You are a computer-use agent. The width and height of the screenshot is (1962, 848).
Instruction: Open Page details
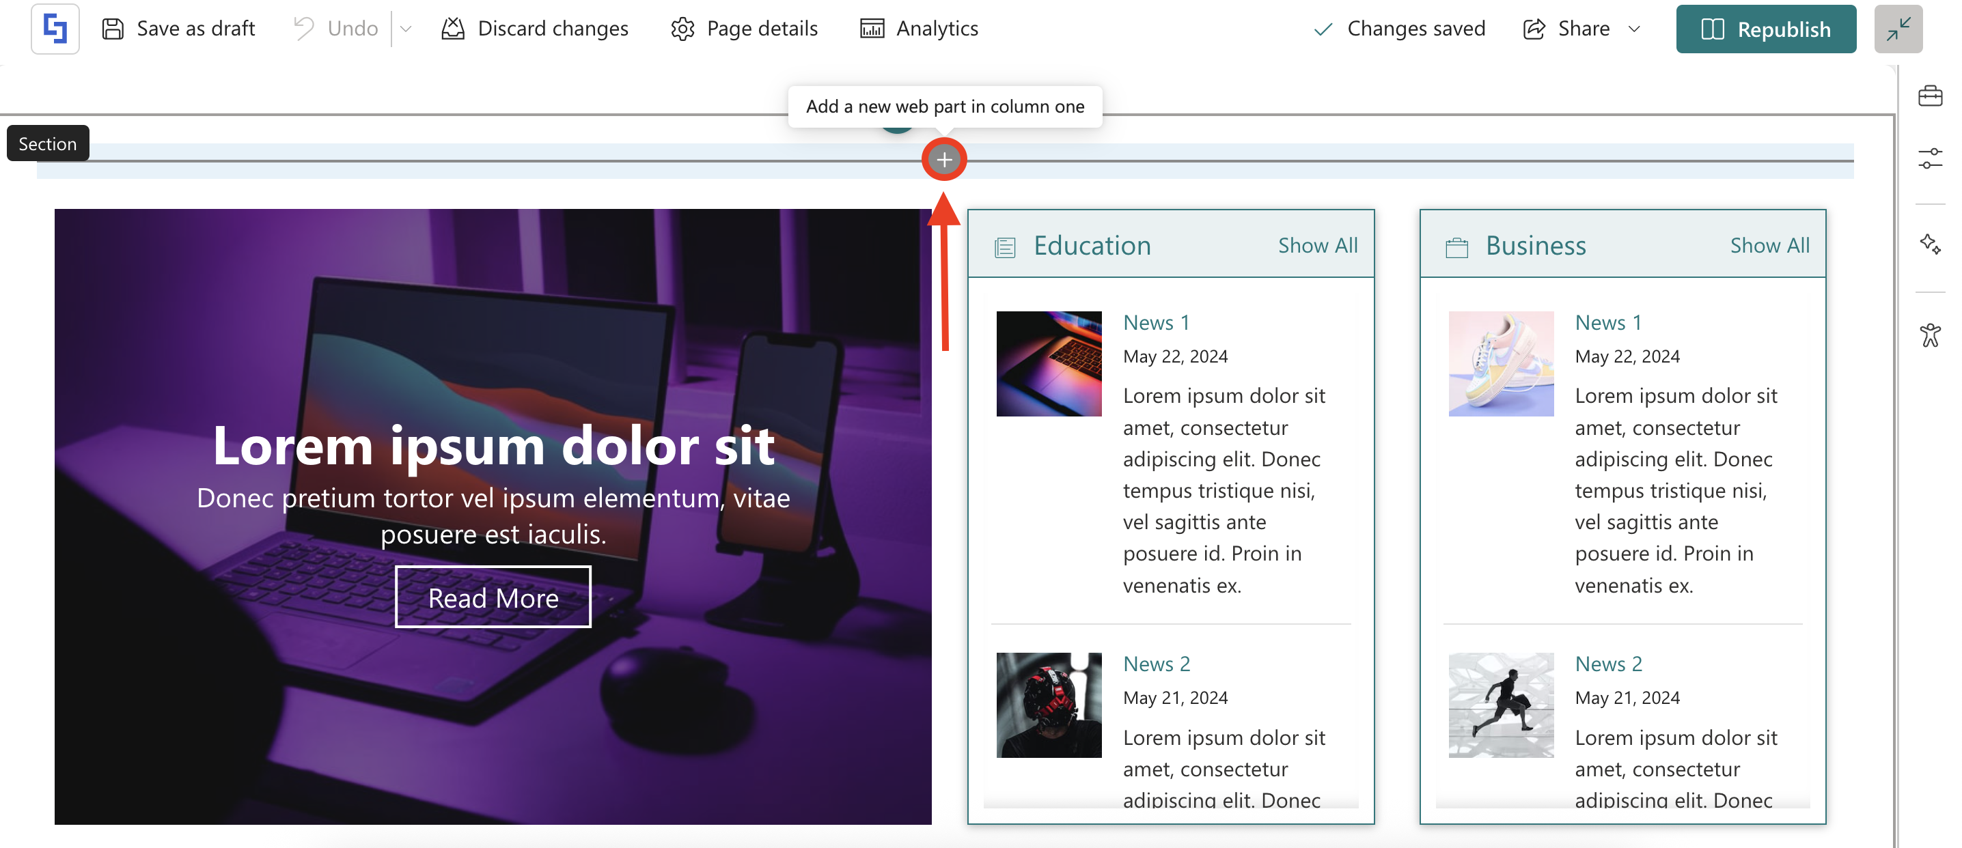744,29
